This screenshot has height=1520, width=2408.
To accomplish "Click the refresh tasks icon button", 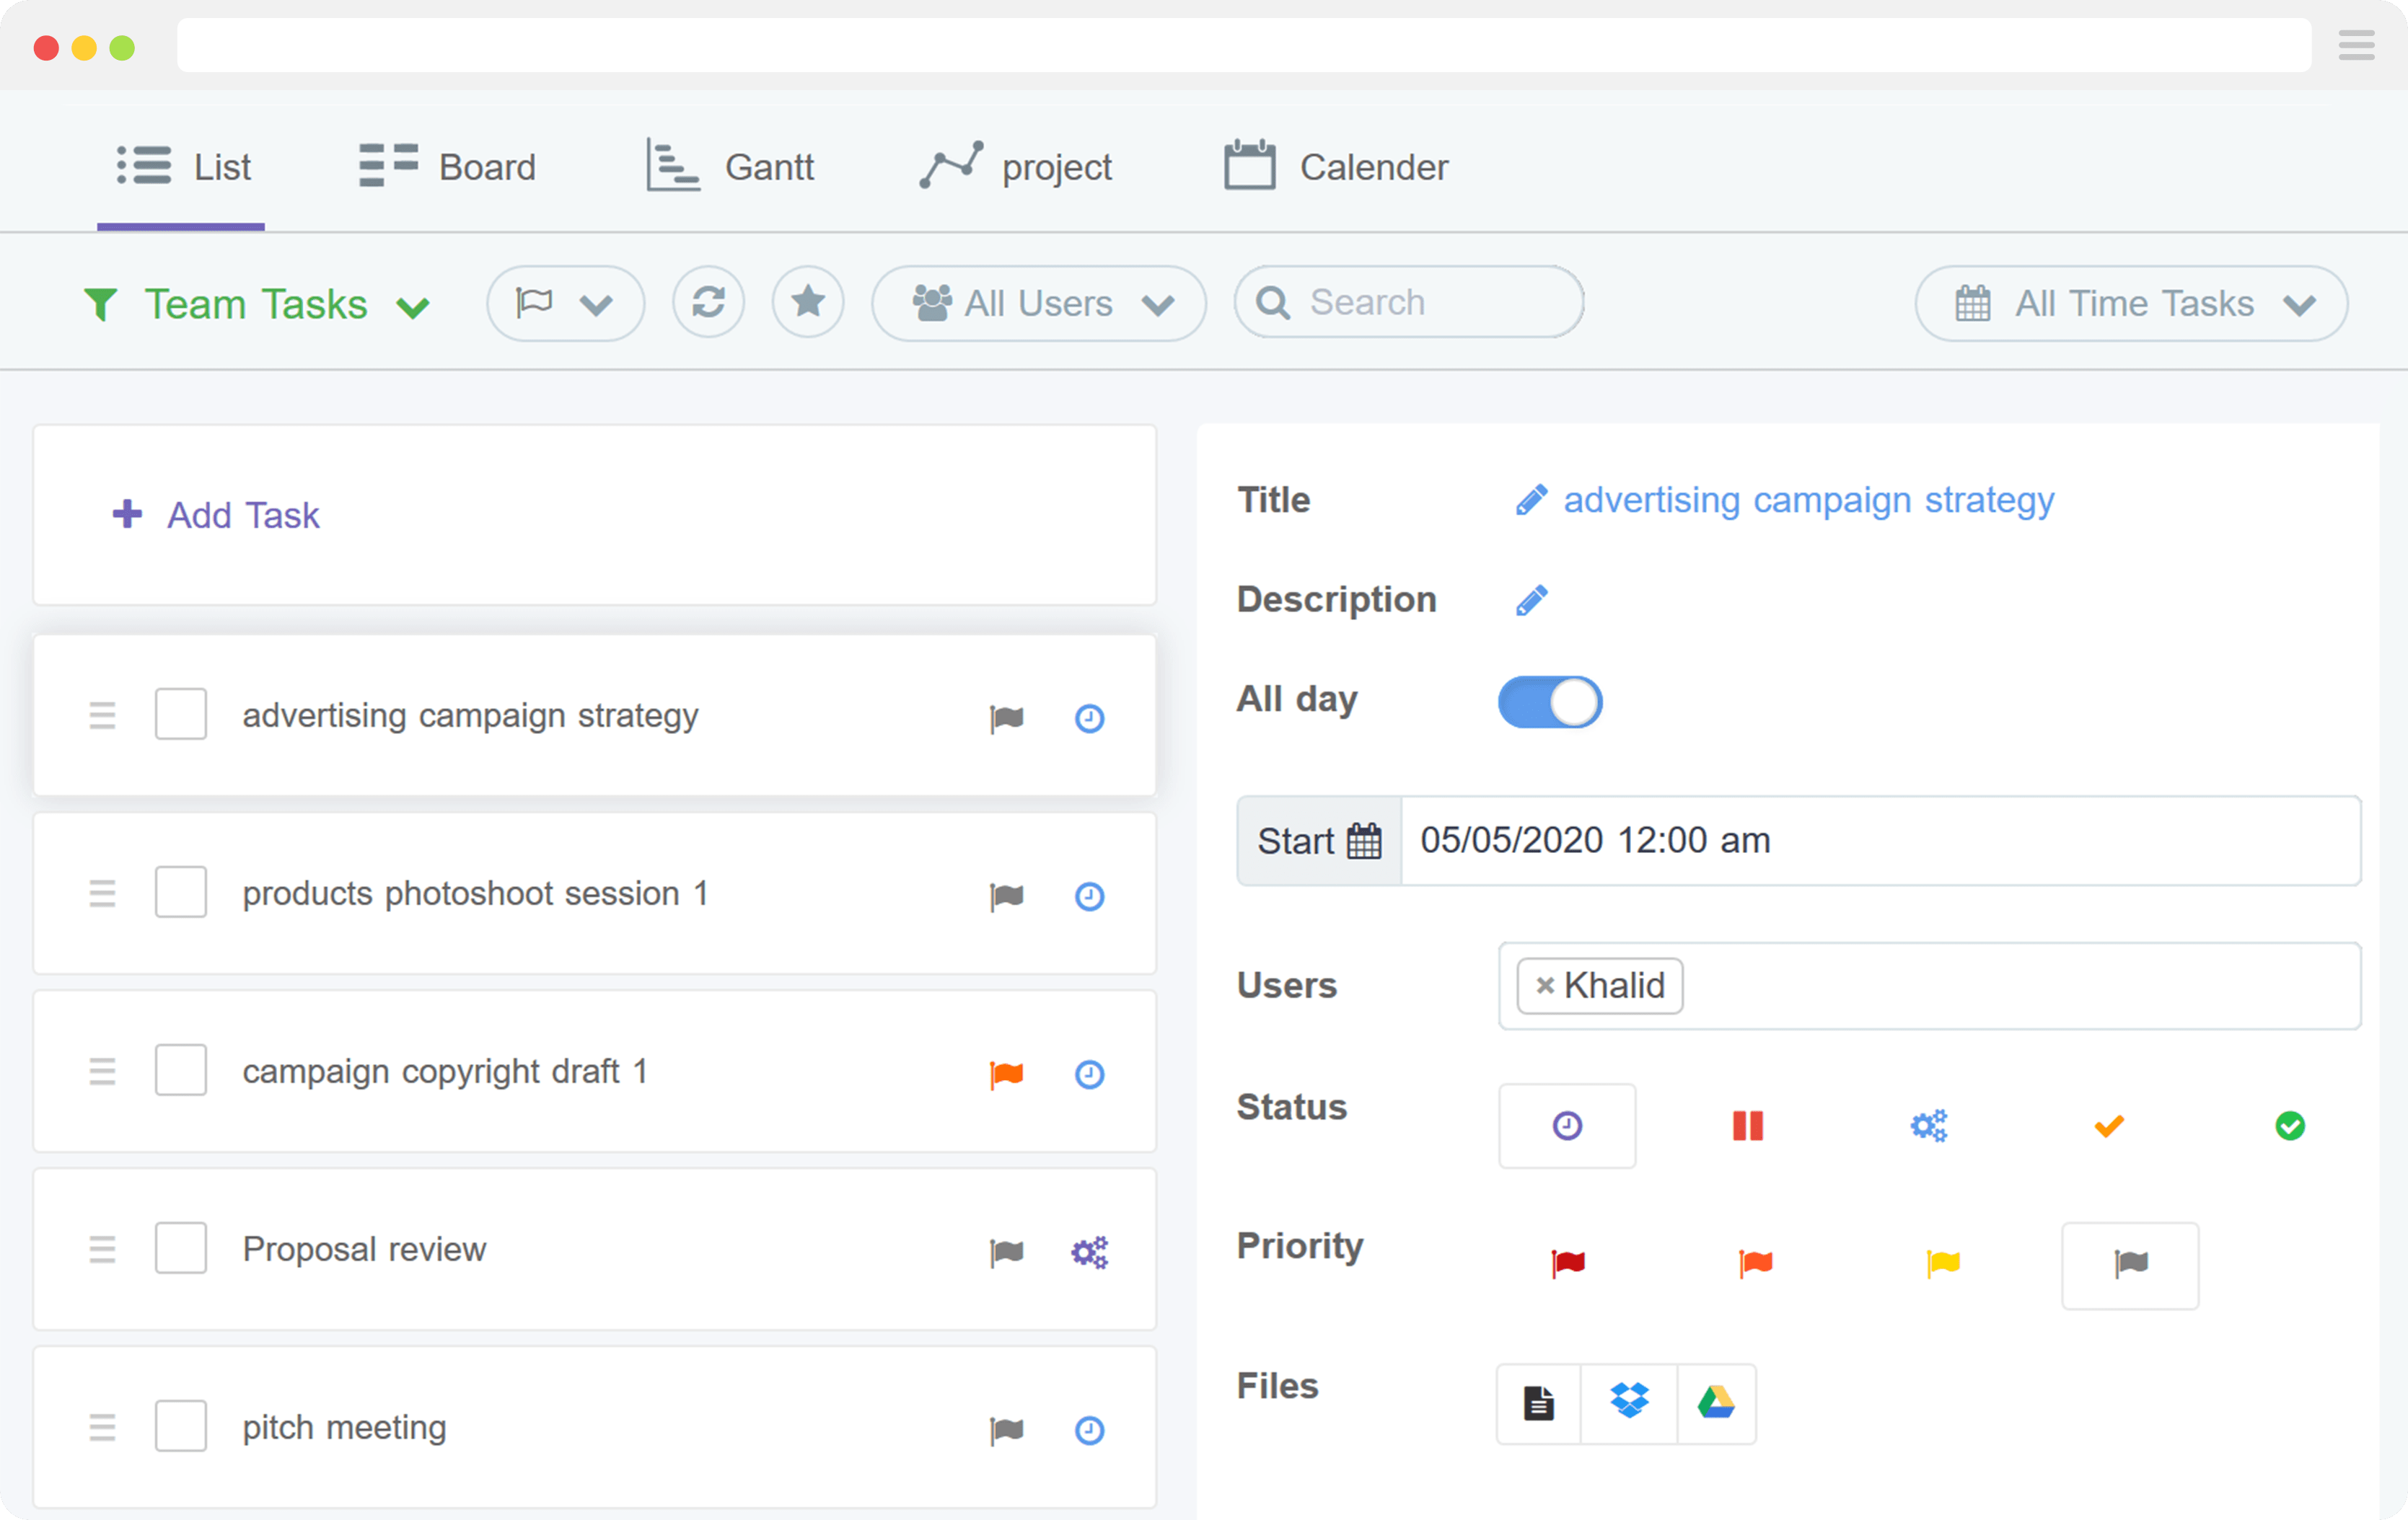I will [708, 303].
